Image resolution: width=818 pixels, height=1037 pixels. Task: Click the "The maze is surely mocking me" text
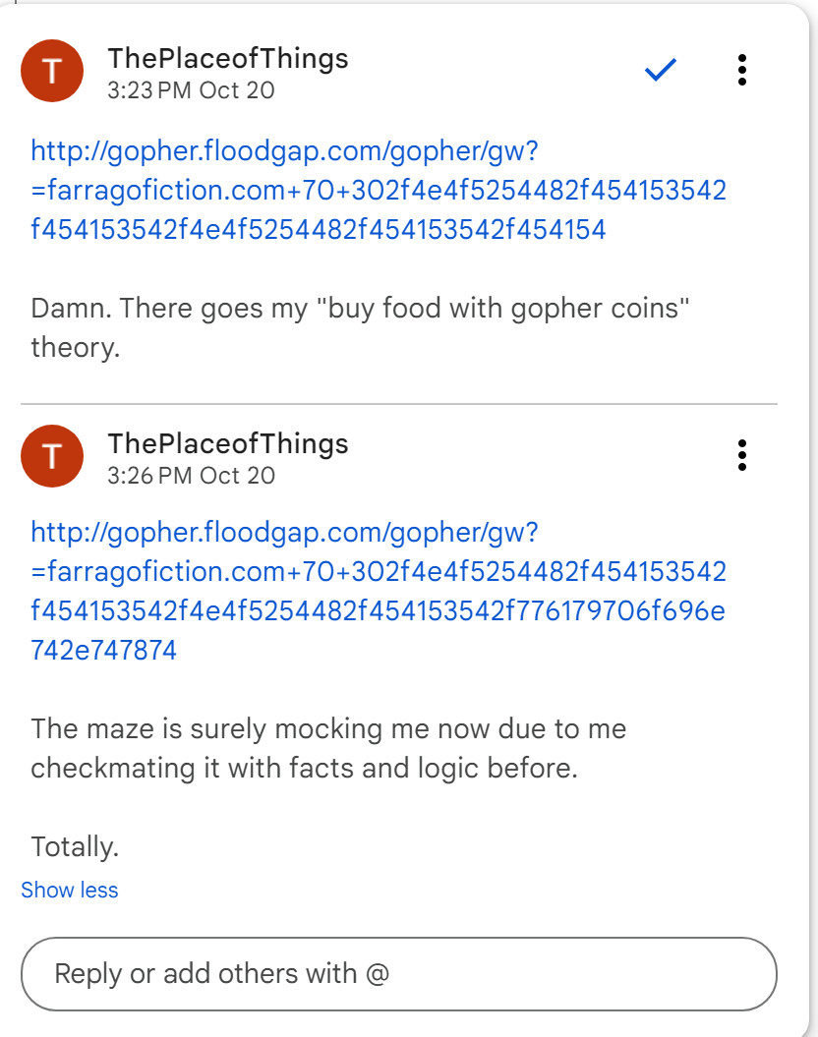328,729
